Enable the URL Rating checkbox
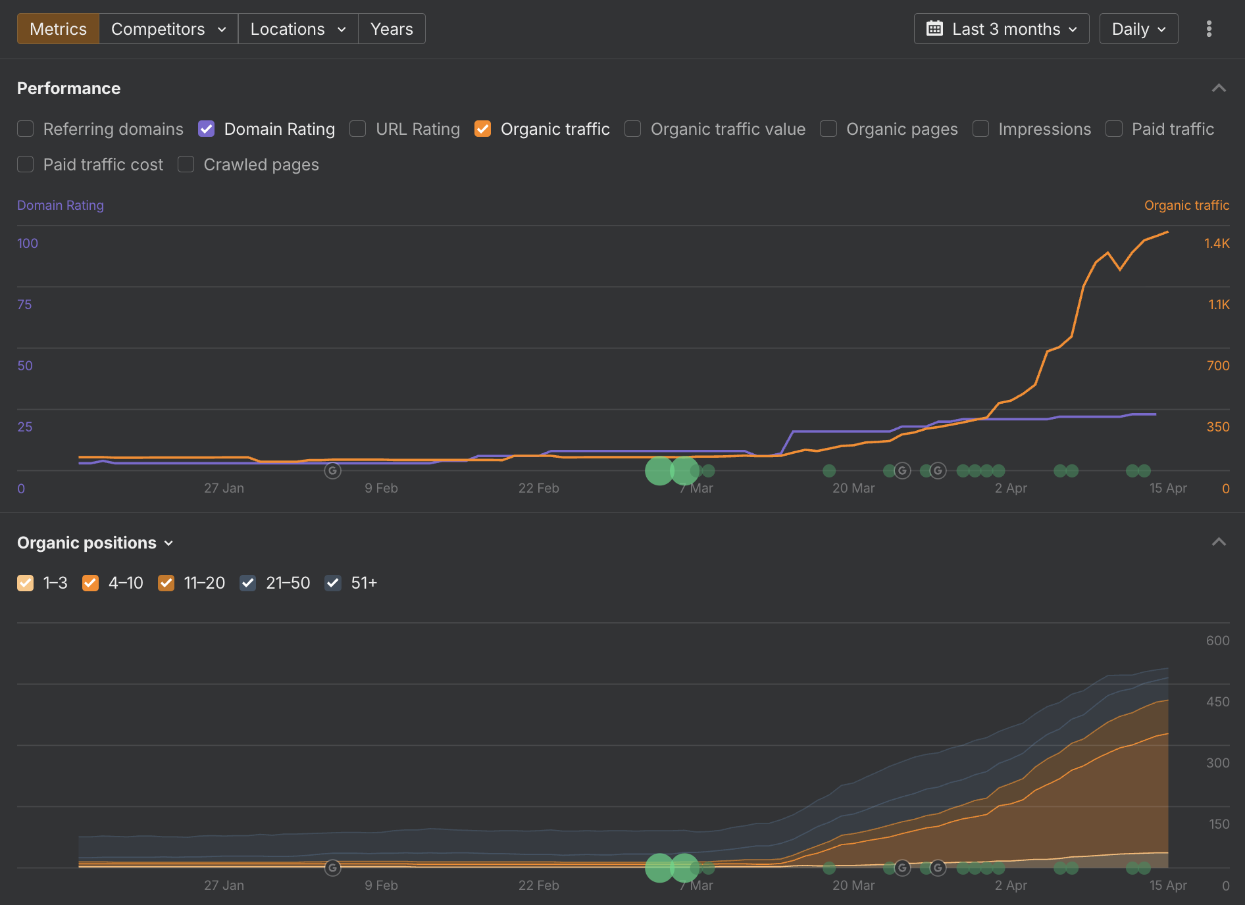This screenshot has height=905, width=1245. pos(358,129)
